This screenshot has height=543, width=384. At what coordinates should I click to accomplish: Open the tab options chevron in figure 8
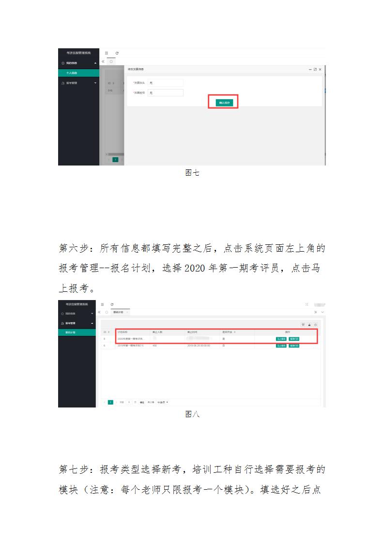(x=323, y=312)
